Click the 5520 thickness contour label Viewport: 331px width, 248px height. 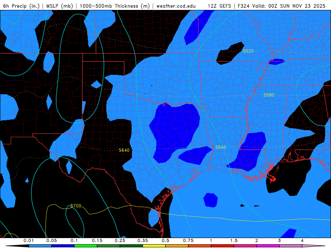click(248, 51)
